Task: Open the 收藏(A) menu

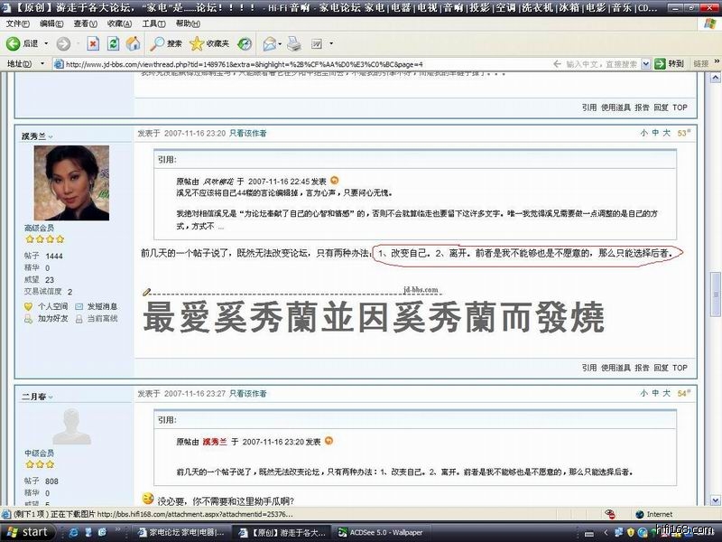Action: pyautogui.click(x=118, y=23)
